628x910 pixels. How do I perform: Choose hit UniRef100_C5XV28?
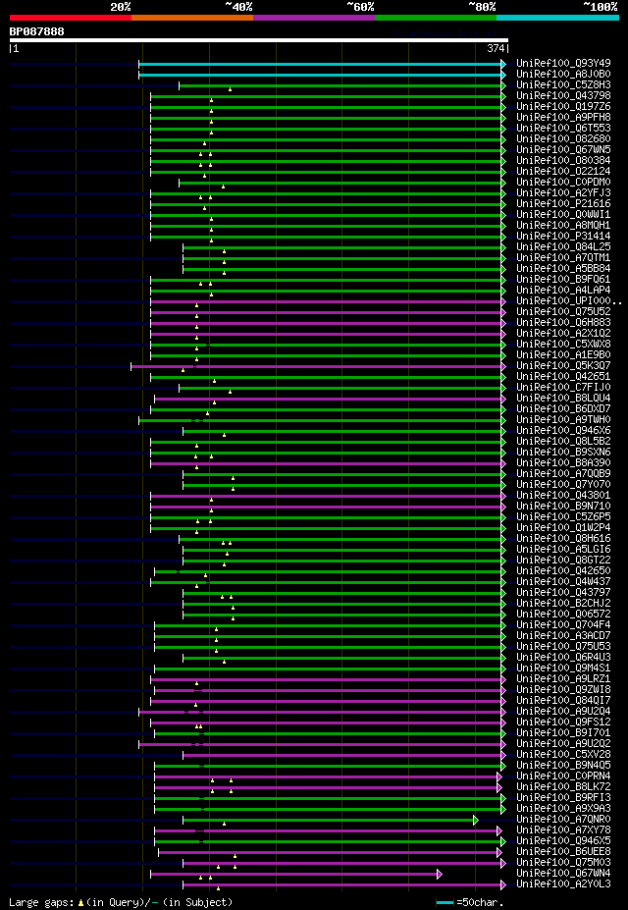563,755
